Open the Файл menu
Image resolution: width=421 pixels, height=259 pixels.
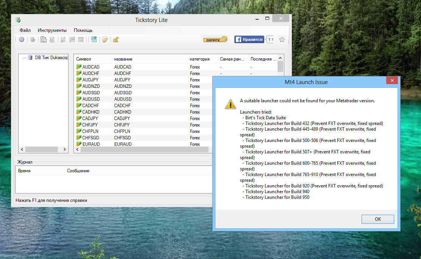(x=25, y=30)
